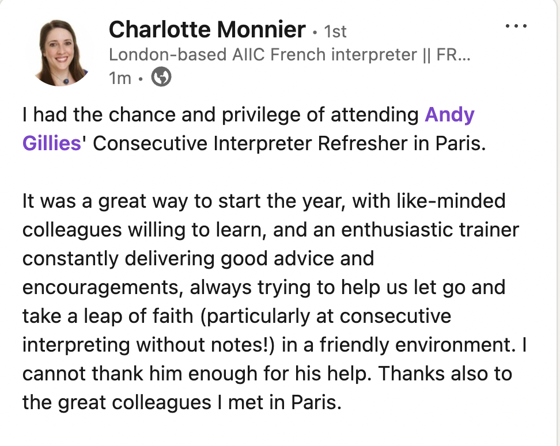Screen dimensions: 560x446
Task: Click the Gillies mention on second line
Action: click(x=52, y=143)
